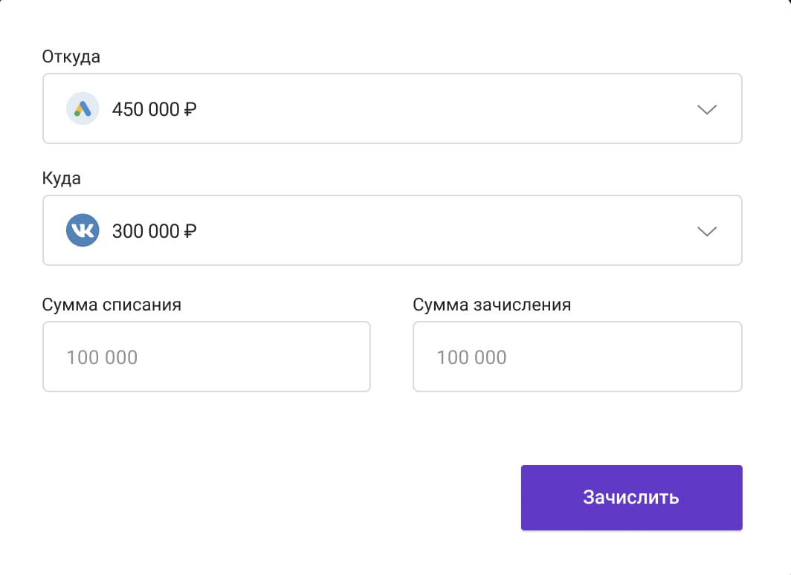791x575 pixels.
Task: Submit the transfer with Зачислить
Action: tap(631, 497)
